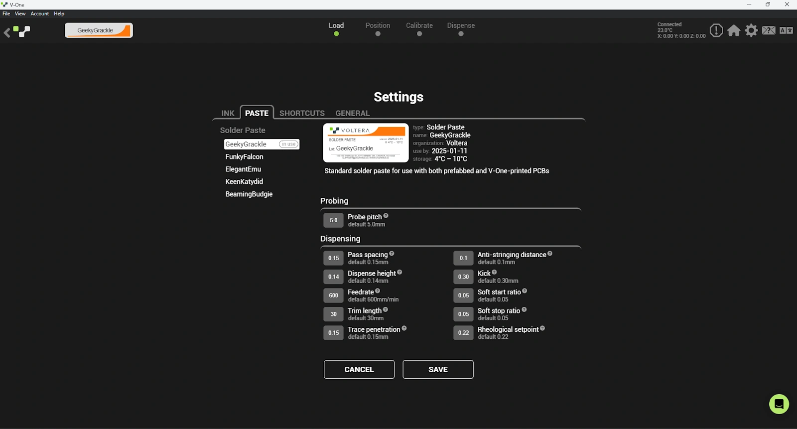
Task: Click the emergency stop alert icon
Action: (716, 30)
